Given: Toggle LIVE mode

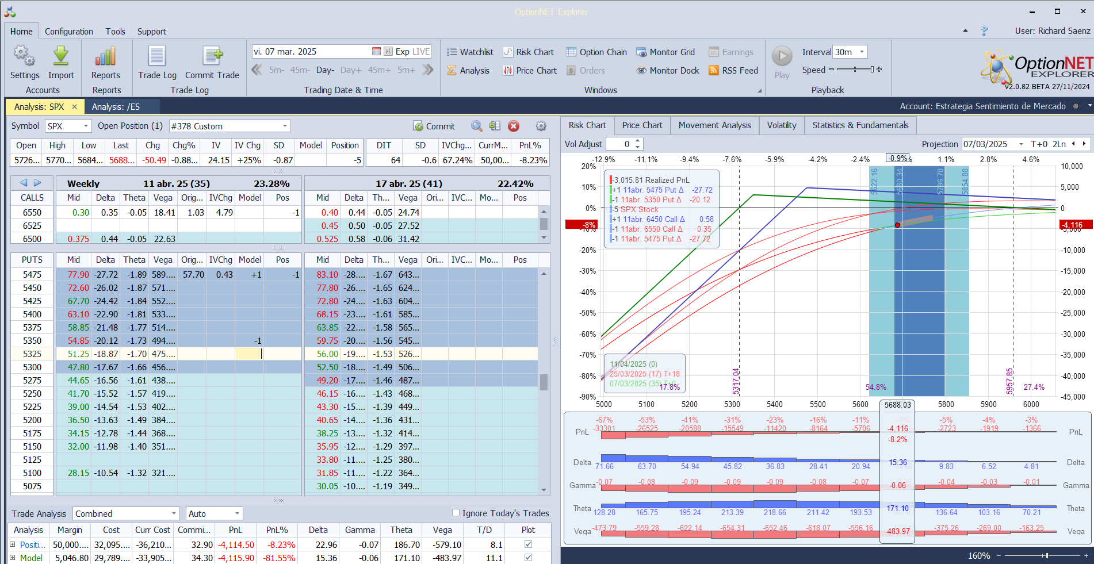Looking at the screenshot, I should click(420, 52).
